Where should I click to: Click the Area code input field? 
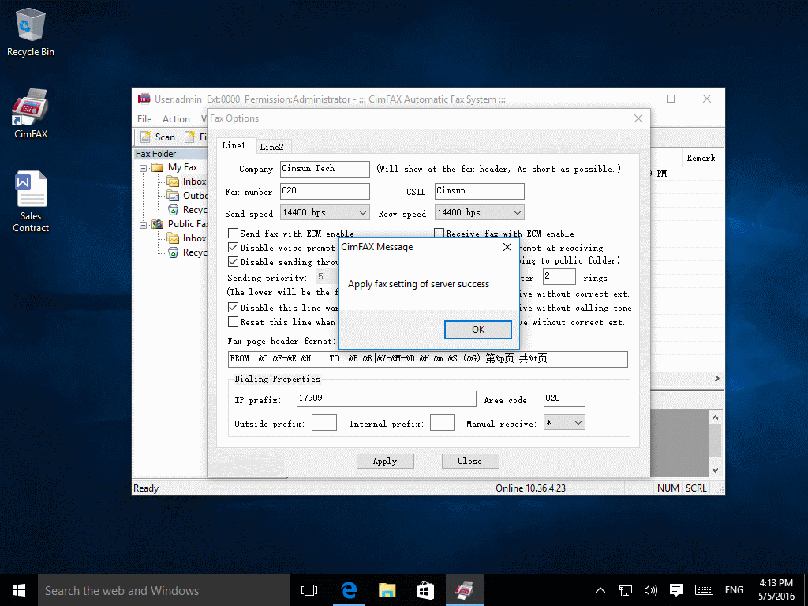564,398
